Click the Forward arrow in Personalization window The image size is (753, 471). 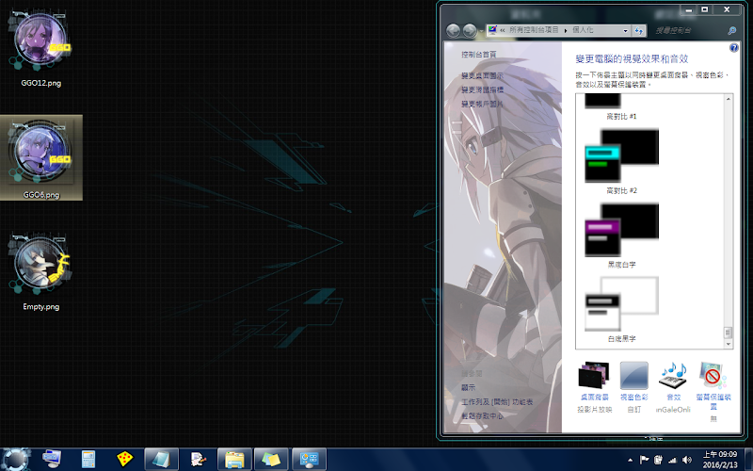(470, 31)
